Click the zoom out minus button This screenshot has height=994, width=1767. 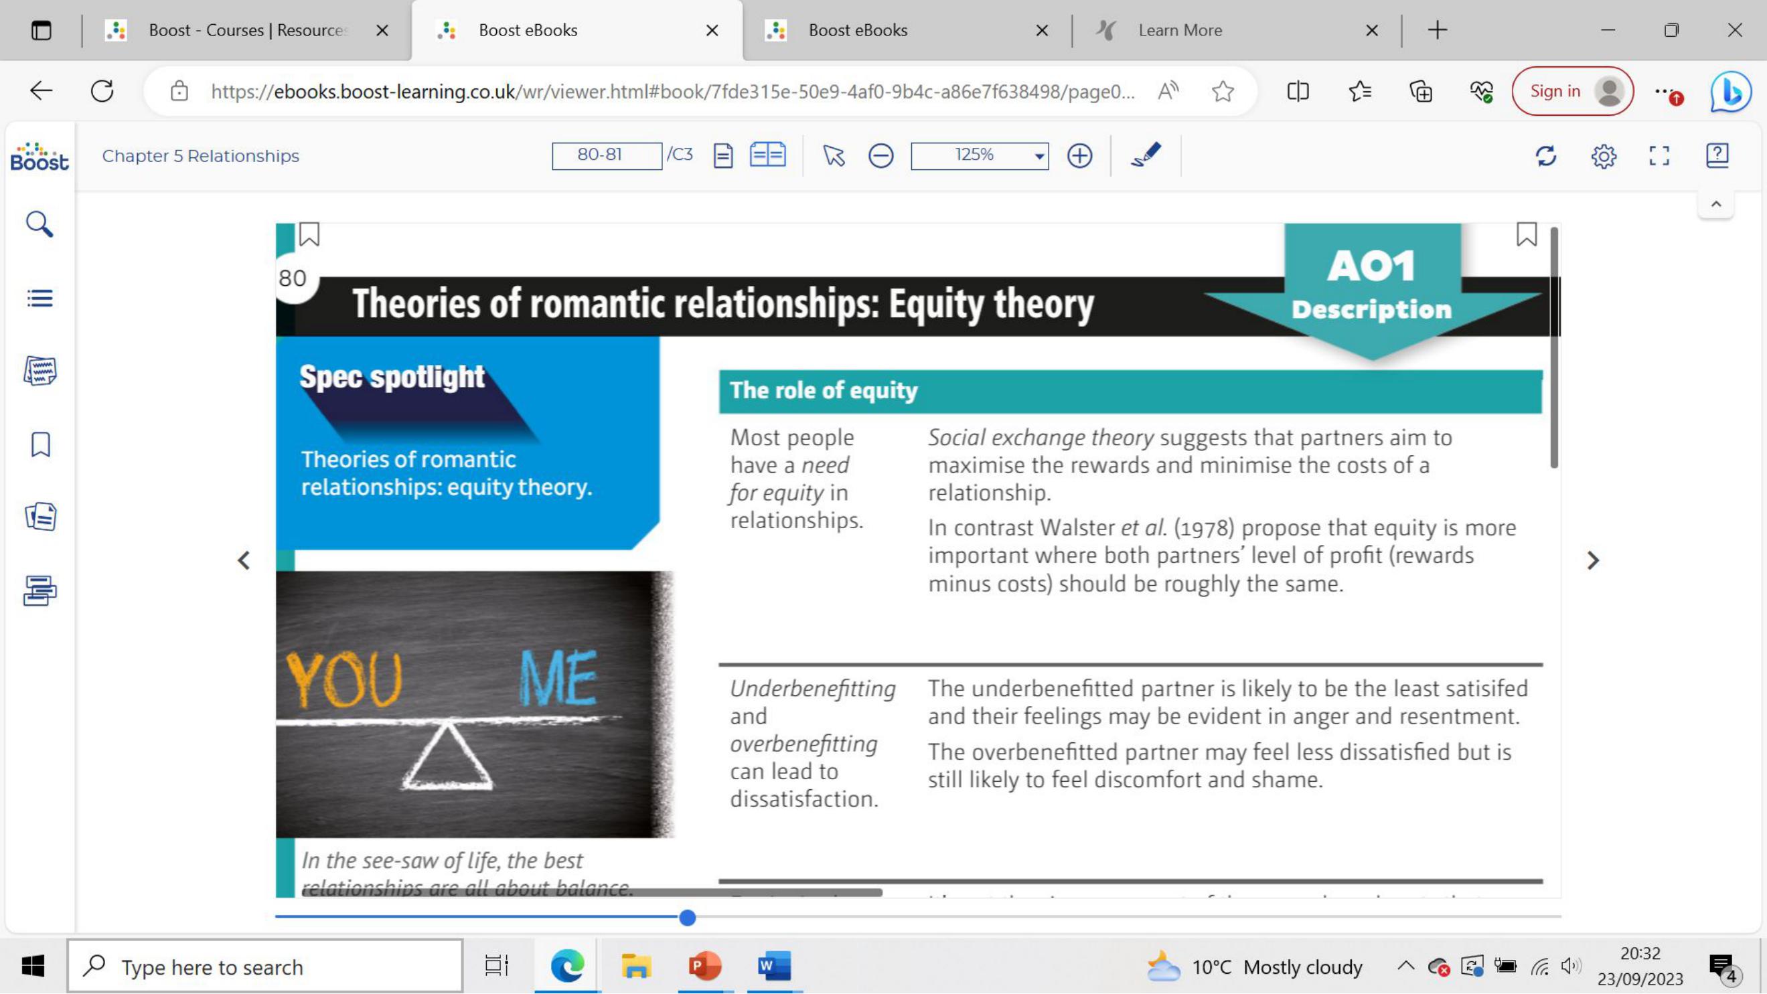[880, 155]
